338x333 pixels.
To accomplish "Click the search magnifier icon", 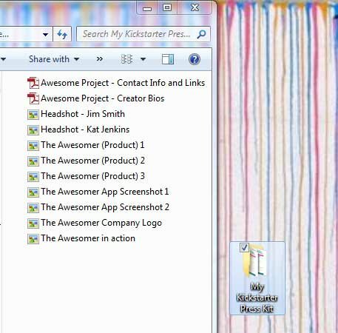I will (201, 34).
